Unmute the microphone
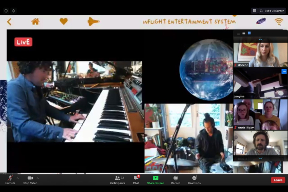This screenshot has width=288, height=192. (10, 179)
